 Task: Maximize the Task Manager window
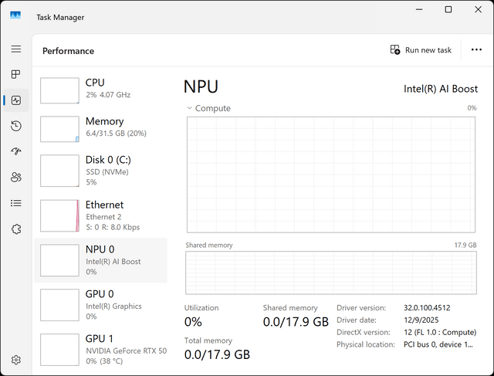tap(448, 9)
